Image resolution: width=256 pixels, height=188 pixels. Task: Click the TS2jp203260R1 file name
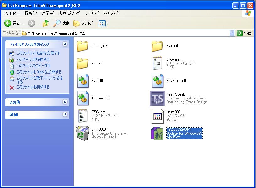point(179,130)
